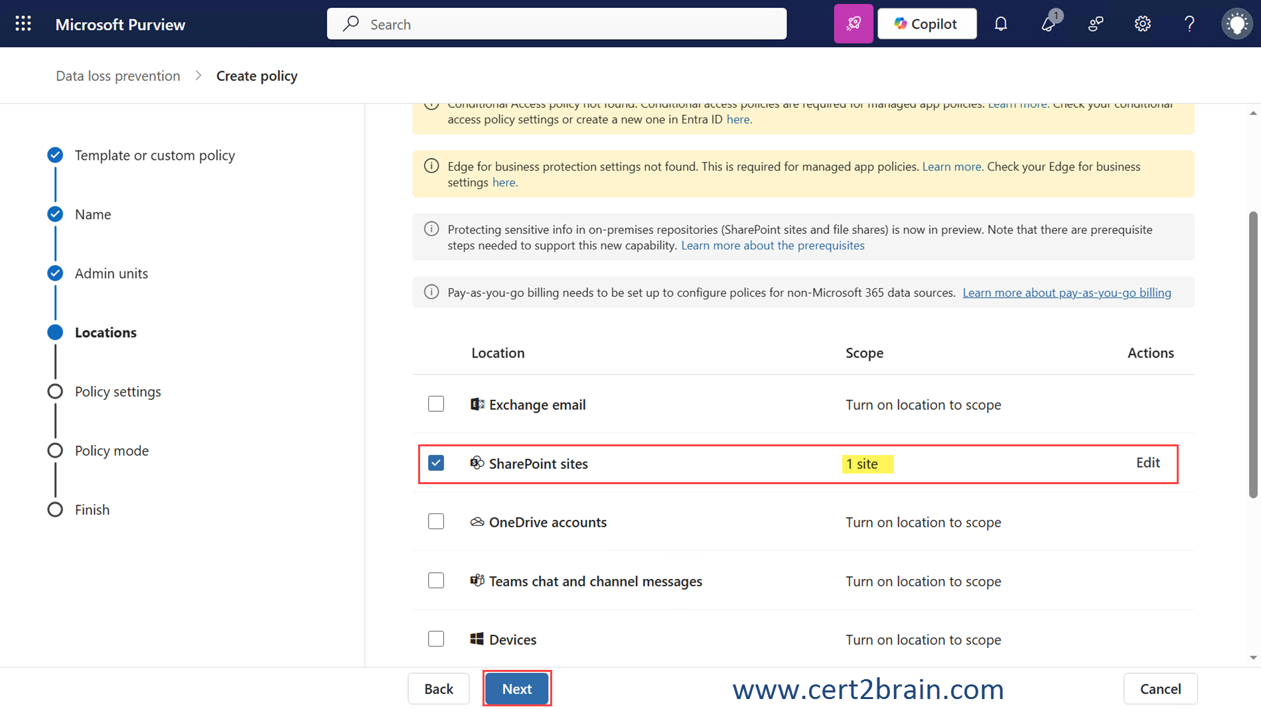Open the Help question mark icon
Image resolution: width=1261 pixels, height=709 pixels.
(1189, 24)
